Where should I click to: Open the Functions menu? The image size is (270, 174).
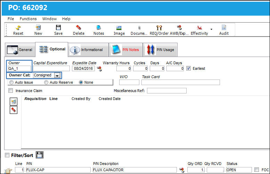tap(28, 19)
